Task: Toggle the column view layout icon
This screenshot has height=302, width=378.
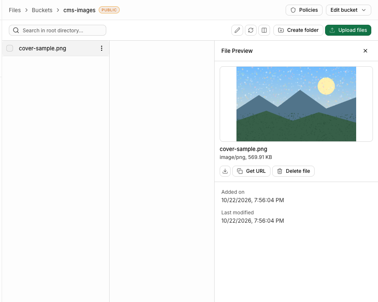Action: 264,30
